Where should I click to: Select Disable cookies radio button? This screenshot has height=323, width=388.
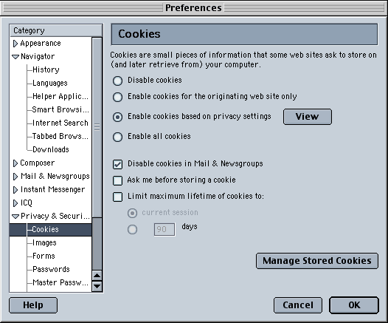[117, 81]
